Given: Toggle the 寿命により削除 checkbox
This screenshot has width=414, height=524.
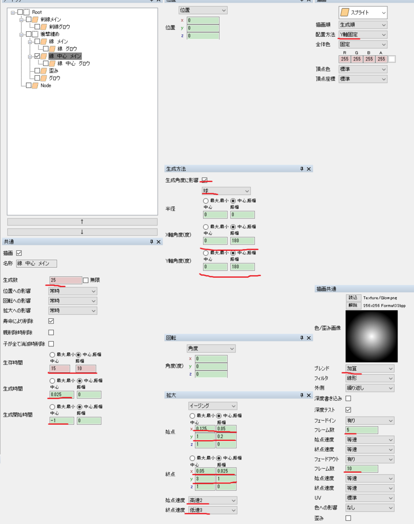Looking at the screenshot, I should click(51, 321).
